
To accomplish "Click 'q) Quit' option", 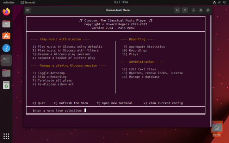I will tap(39, 103).
